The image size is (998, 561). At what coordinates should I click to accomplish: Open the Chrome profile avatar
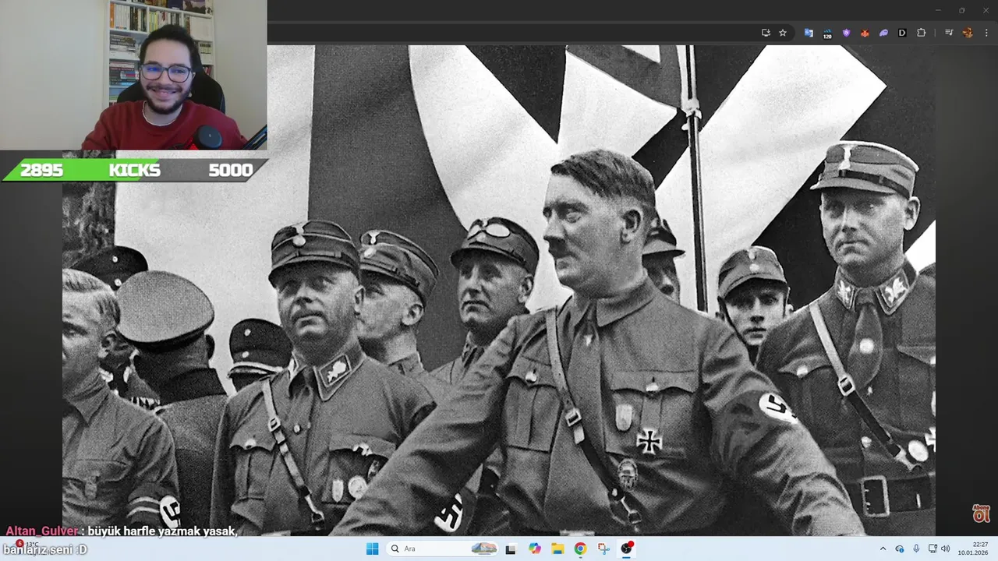tap(968, 33)
